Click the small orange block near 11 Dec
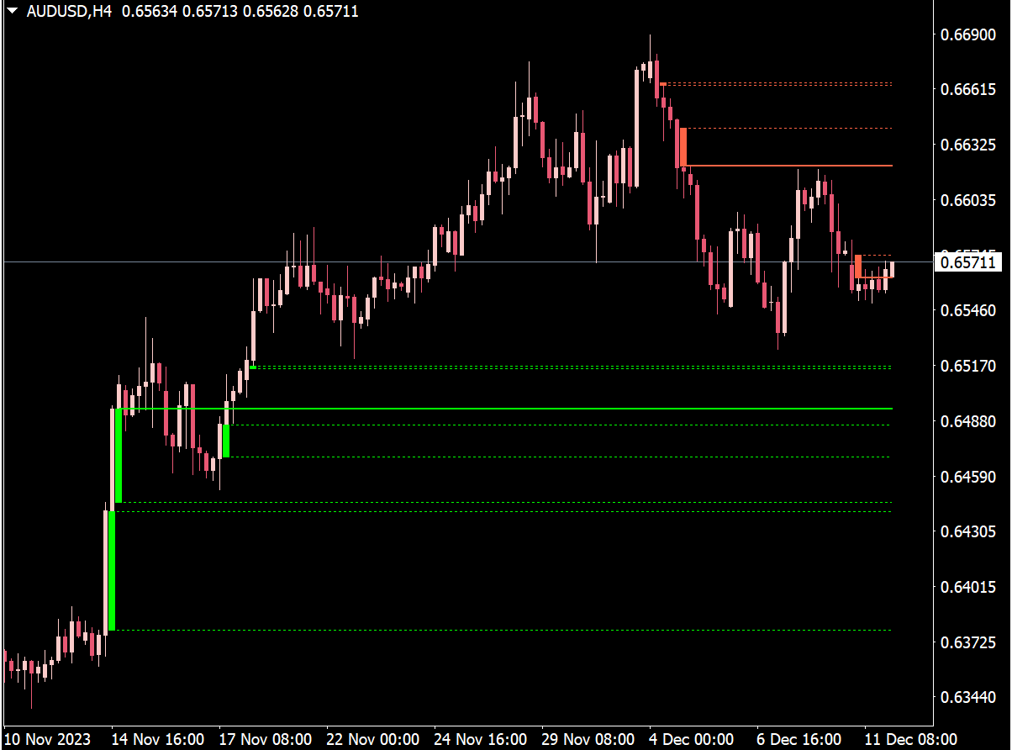 point(858,266)
